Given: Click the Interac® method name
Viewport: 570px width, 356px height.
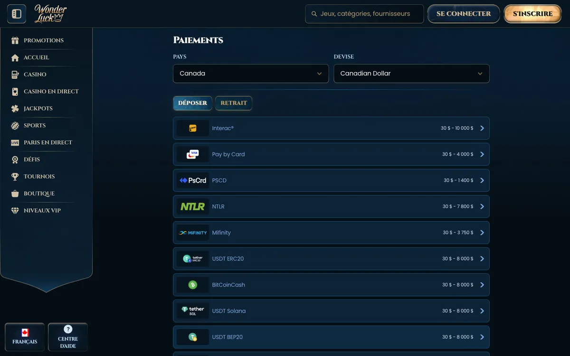Looking at the screenshot, I should (223, 128).
